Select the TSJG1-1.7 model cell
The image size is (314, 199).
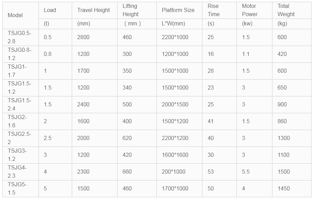(21, 71)
